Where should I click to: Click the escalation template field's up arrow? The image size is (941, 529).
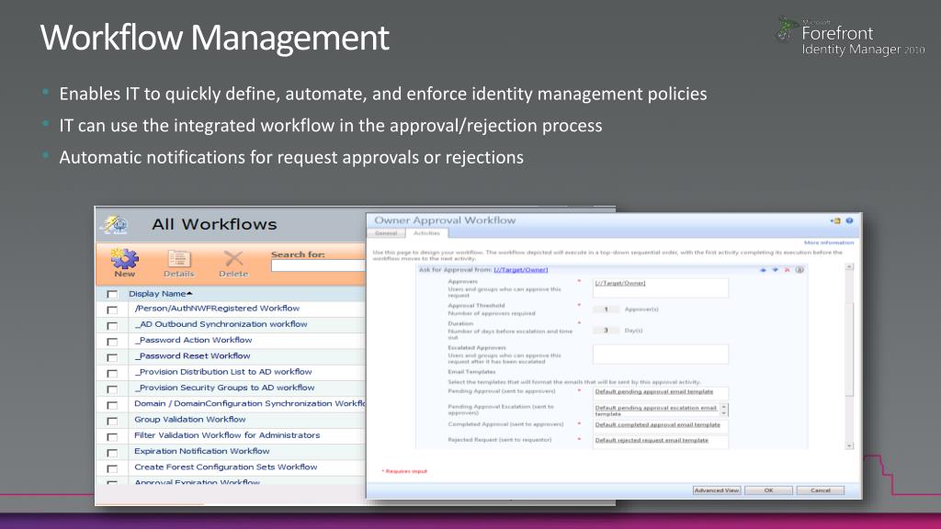pyautogui.click(x=724, y=407)
